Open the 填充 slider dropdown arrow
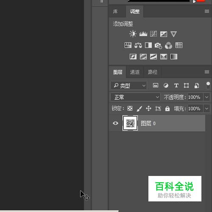The width and height of the screenshot is (212, 212). (x=206, y=109)
